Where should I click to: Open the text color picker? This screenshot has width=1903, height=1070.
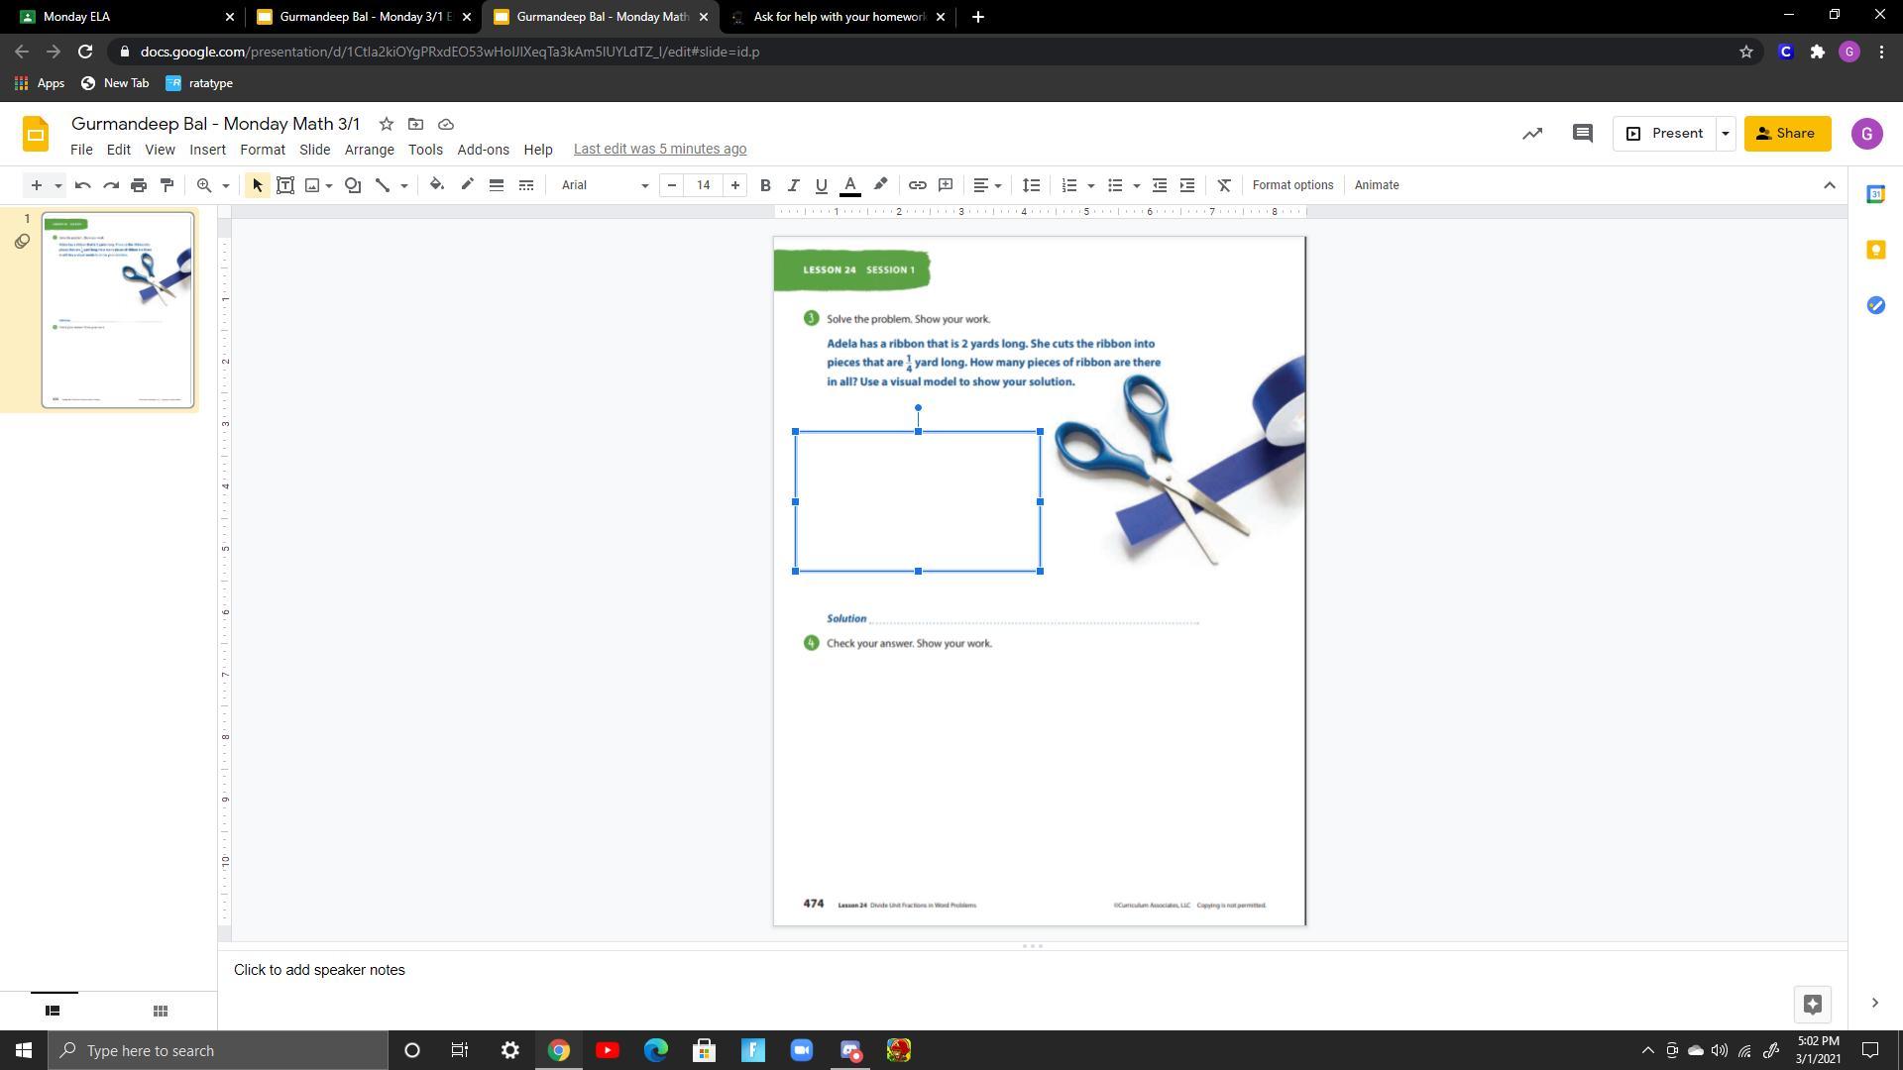(849, 185)
